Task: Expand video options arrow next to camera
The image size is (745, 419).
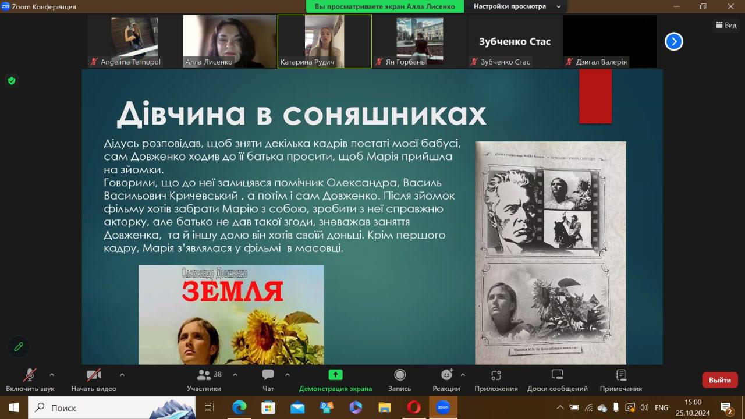Action: pyautogui.click(x=122, y=374)
